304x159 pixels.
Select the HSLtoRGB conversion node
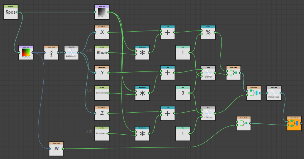(273, 94)
